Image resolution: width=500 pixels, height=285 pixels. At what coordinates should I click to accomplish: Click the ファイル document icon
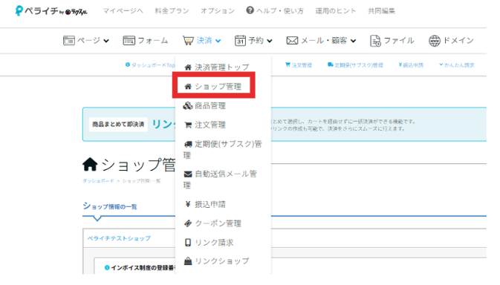click(375, 41)
